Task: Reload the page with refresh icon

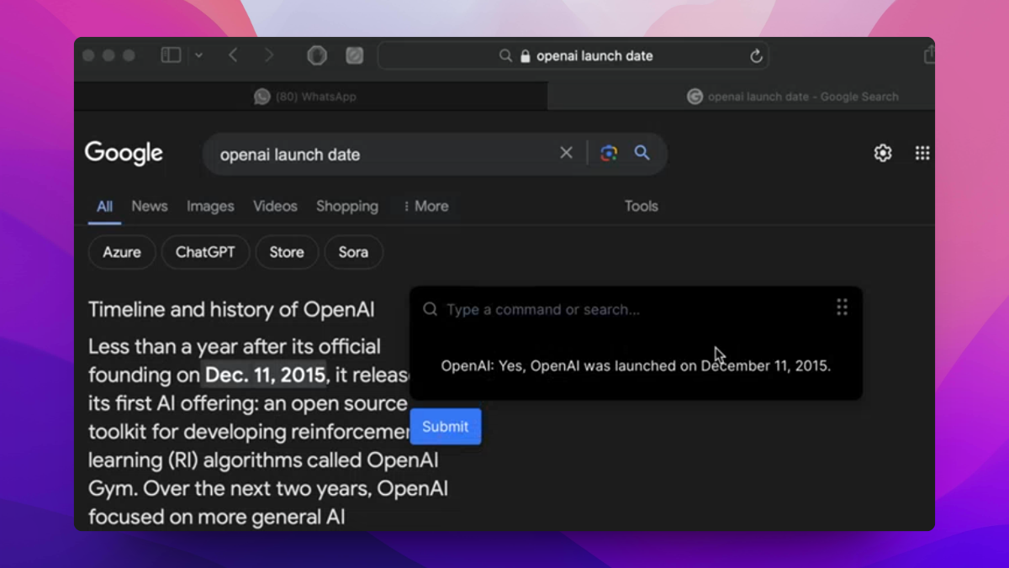Action: [x=756, y=55]
